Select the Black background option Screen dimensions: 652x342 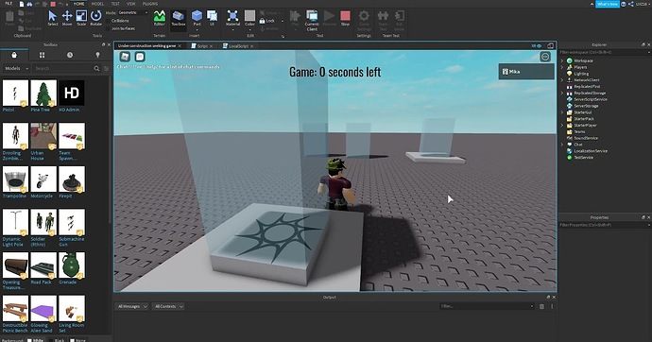[57, 340]
